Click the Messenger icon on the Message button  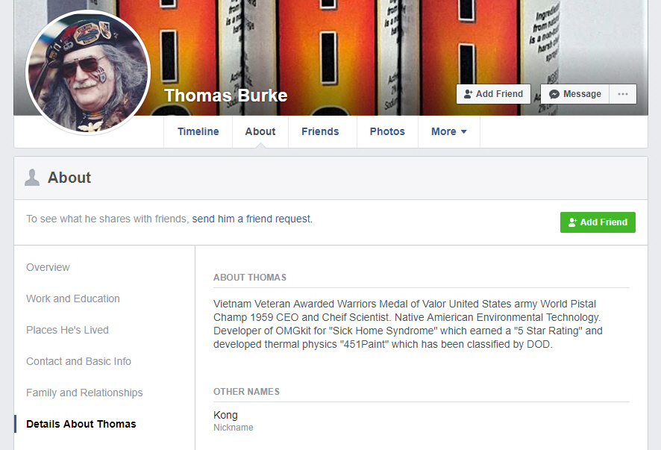[554, 94]
